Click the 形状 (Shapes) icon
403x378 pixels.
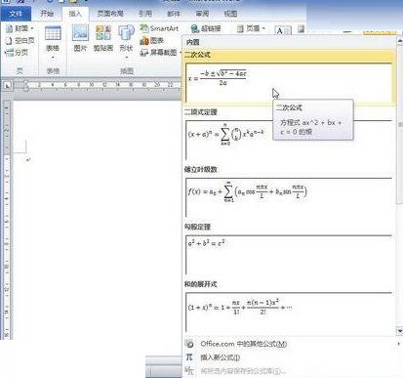tap(126, 33)
